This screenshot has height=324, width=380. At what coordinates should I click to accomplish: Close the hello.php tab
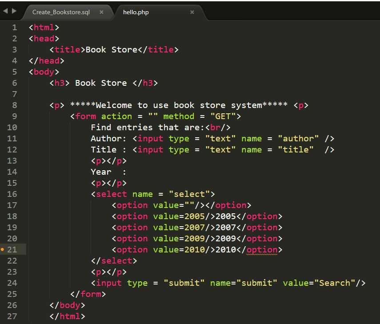click(192, 12)
